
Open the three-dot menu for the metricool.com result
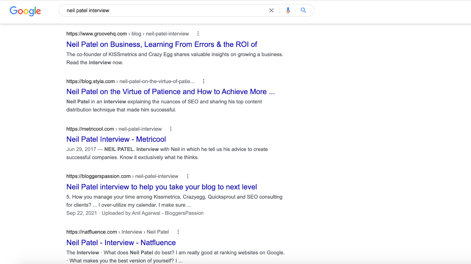click(171, 129)
